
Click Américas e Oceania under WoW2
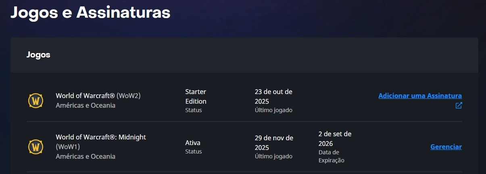pyautogui.click(x=86, y=105)
